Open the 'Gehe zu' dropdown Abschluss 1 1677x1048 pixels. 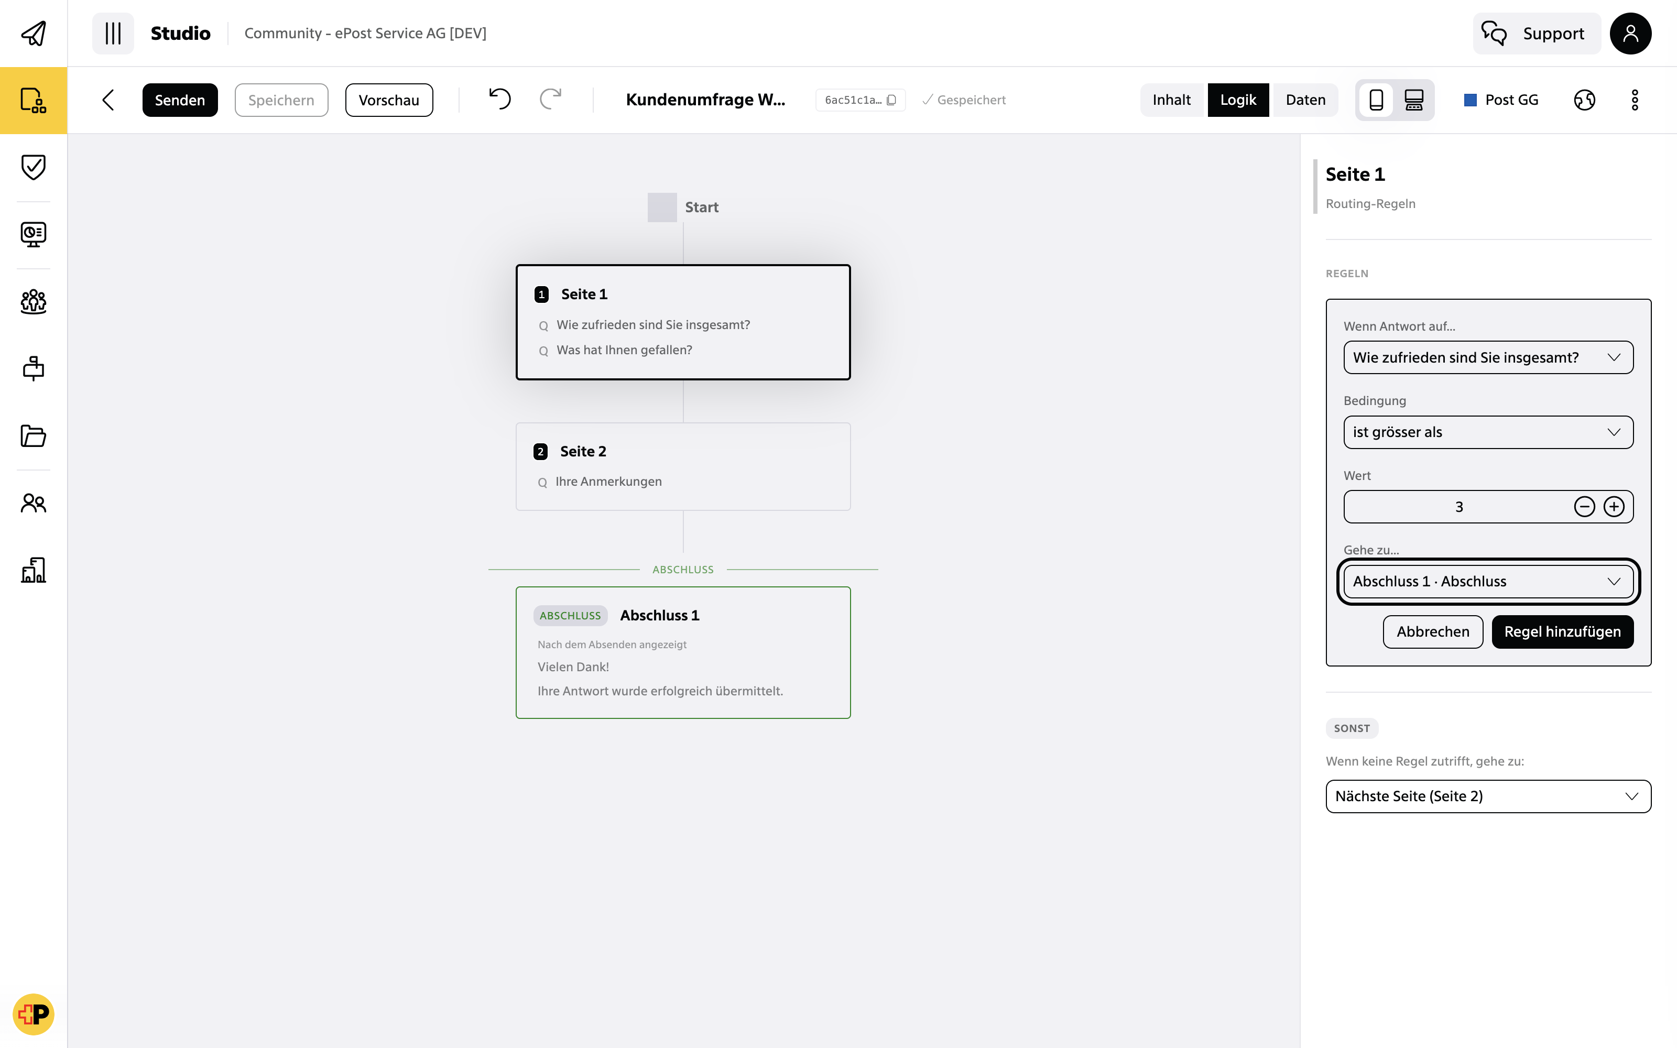[x=1488, y=582]
